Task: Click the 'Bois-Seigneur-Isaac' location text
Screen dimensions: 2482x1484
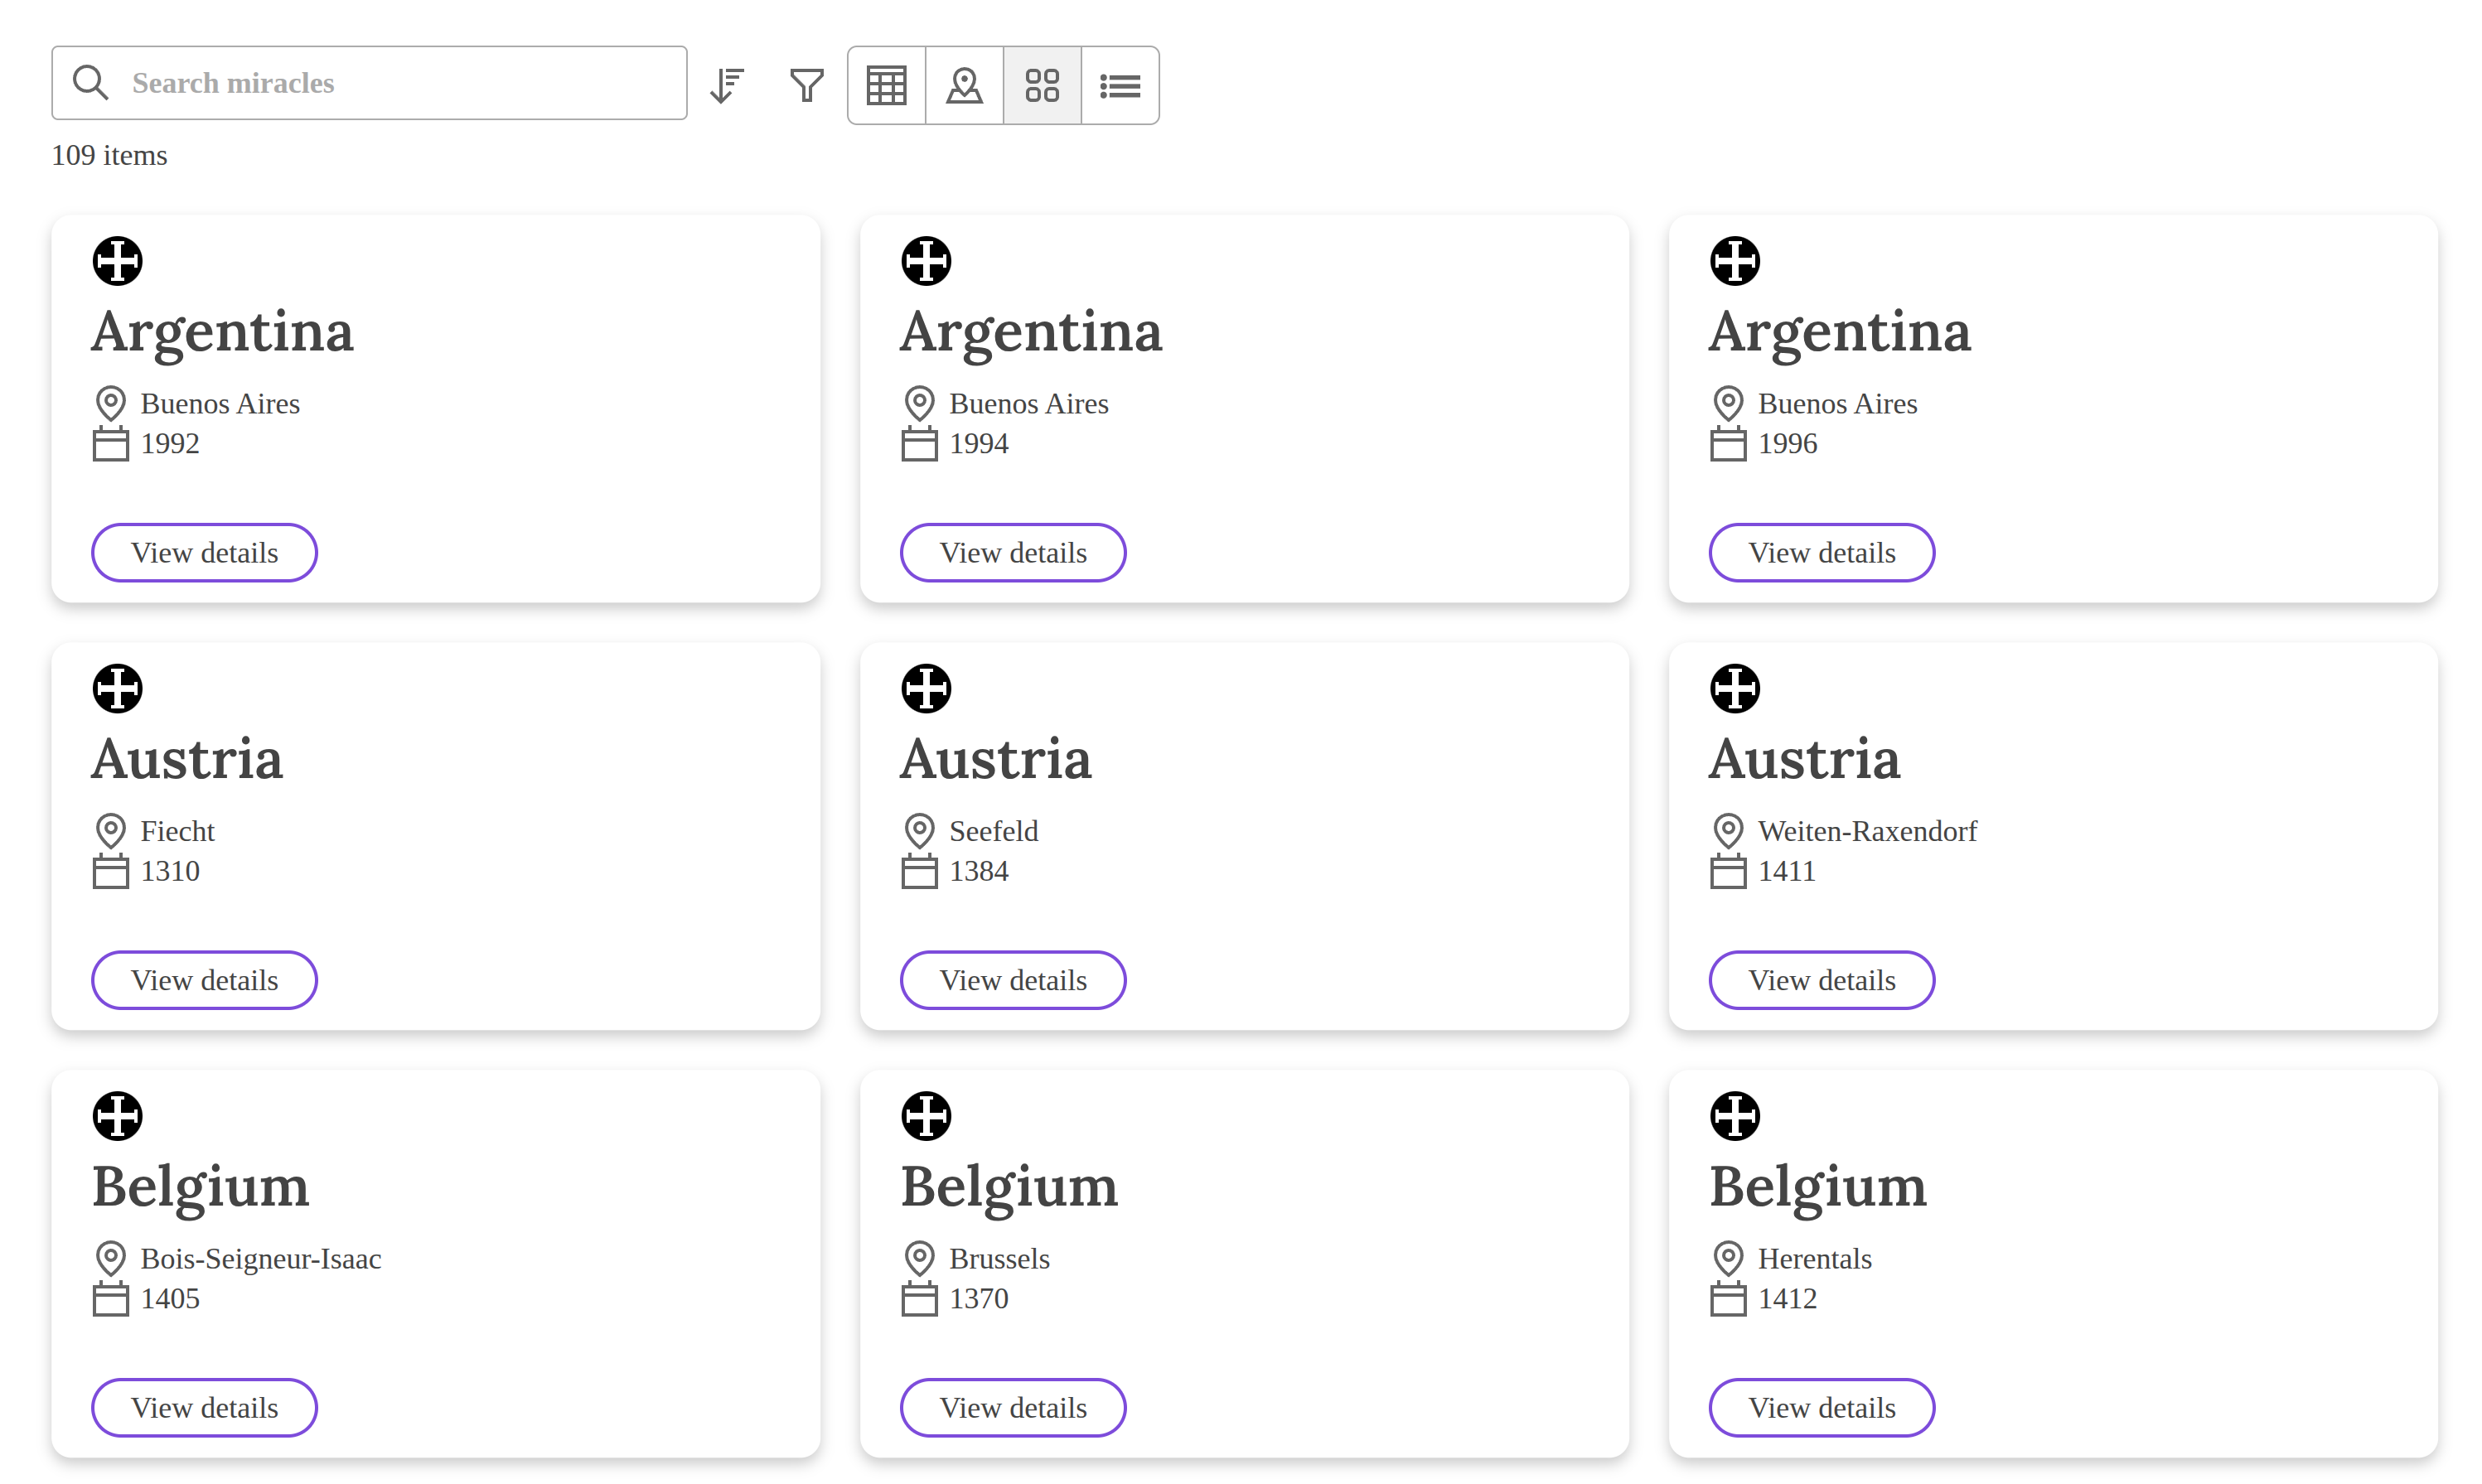Action: point(261,1259)
